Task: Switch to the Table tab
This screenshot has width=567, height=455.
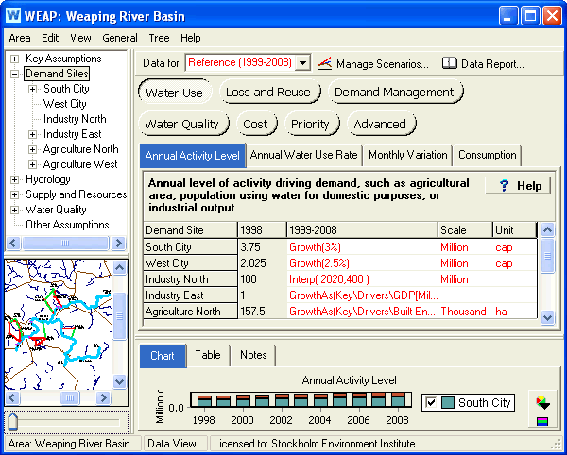Action: coord(208,355)
